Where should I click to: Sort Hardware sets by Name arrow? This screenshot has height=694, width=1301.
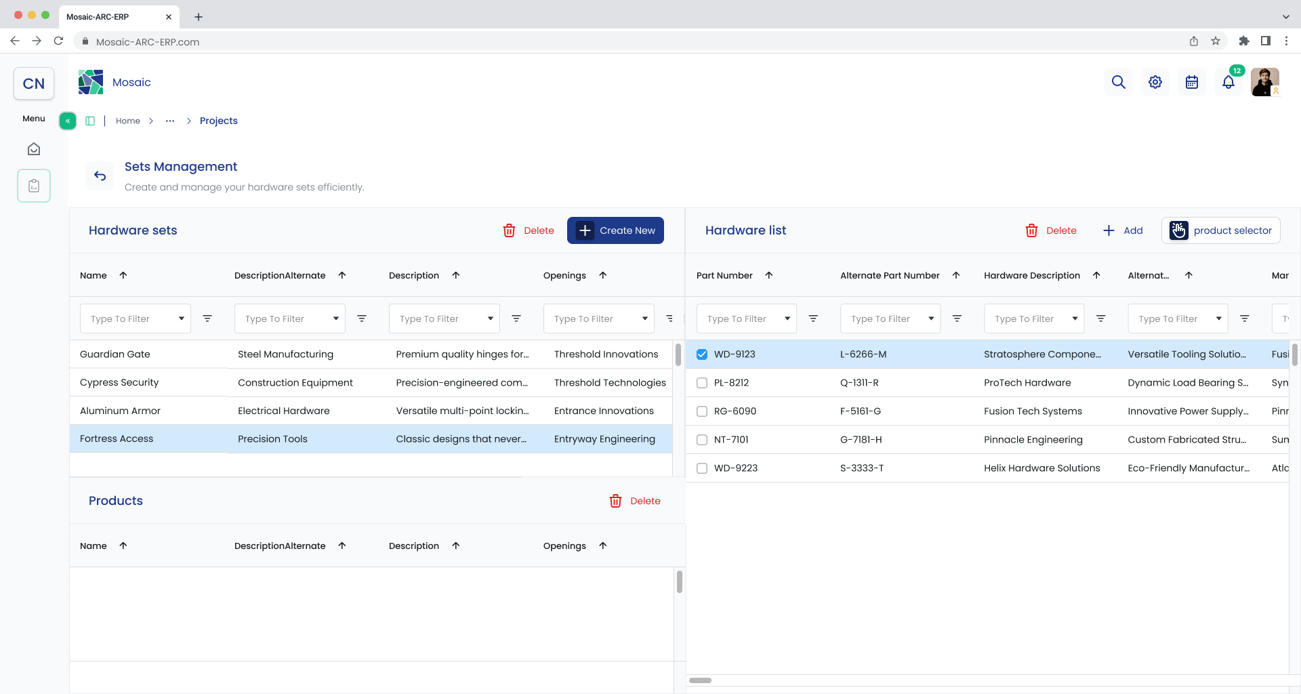click(123, 275)
